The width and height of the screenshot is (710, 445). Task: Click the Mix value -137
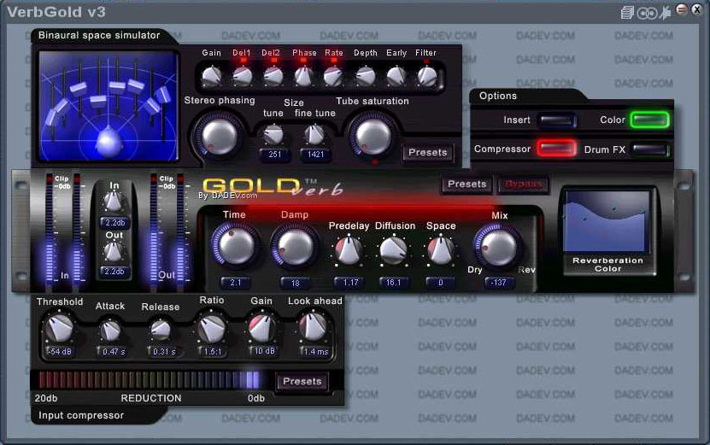[x=499, y=283]
